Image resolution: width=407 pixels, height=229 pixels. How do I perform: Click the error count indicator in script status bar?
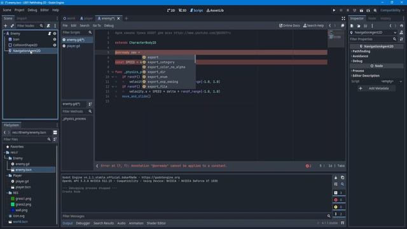click(x=308, y=166)
